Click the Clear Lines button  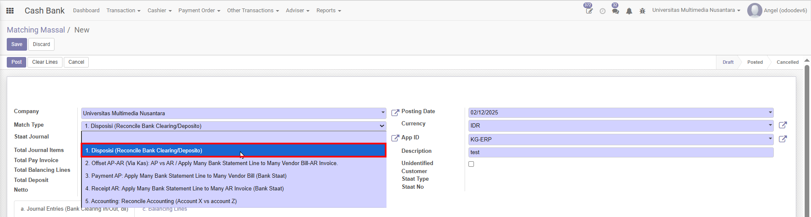[x=45, y=62]
